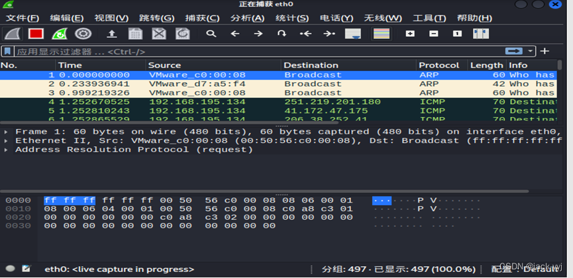
Task: Go forward to next packet arrow
Action: click(x=258, y=34)
